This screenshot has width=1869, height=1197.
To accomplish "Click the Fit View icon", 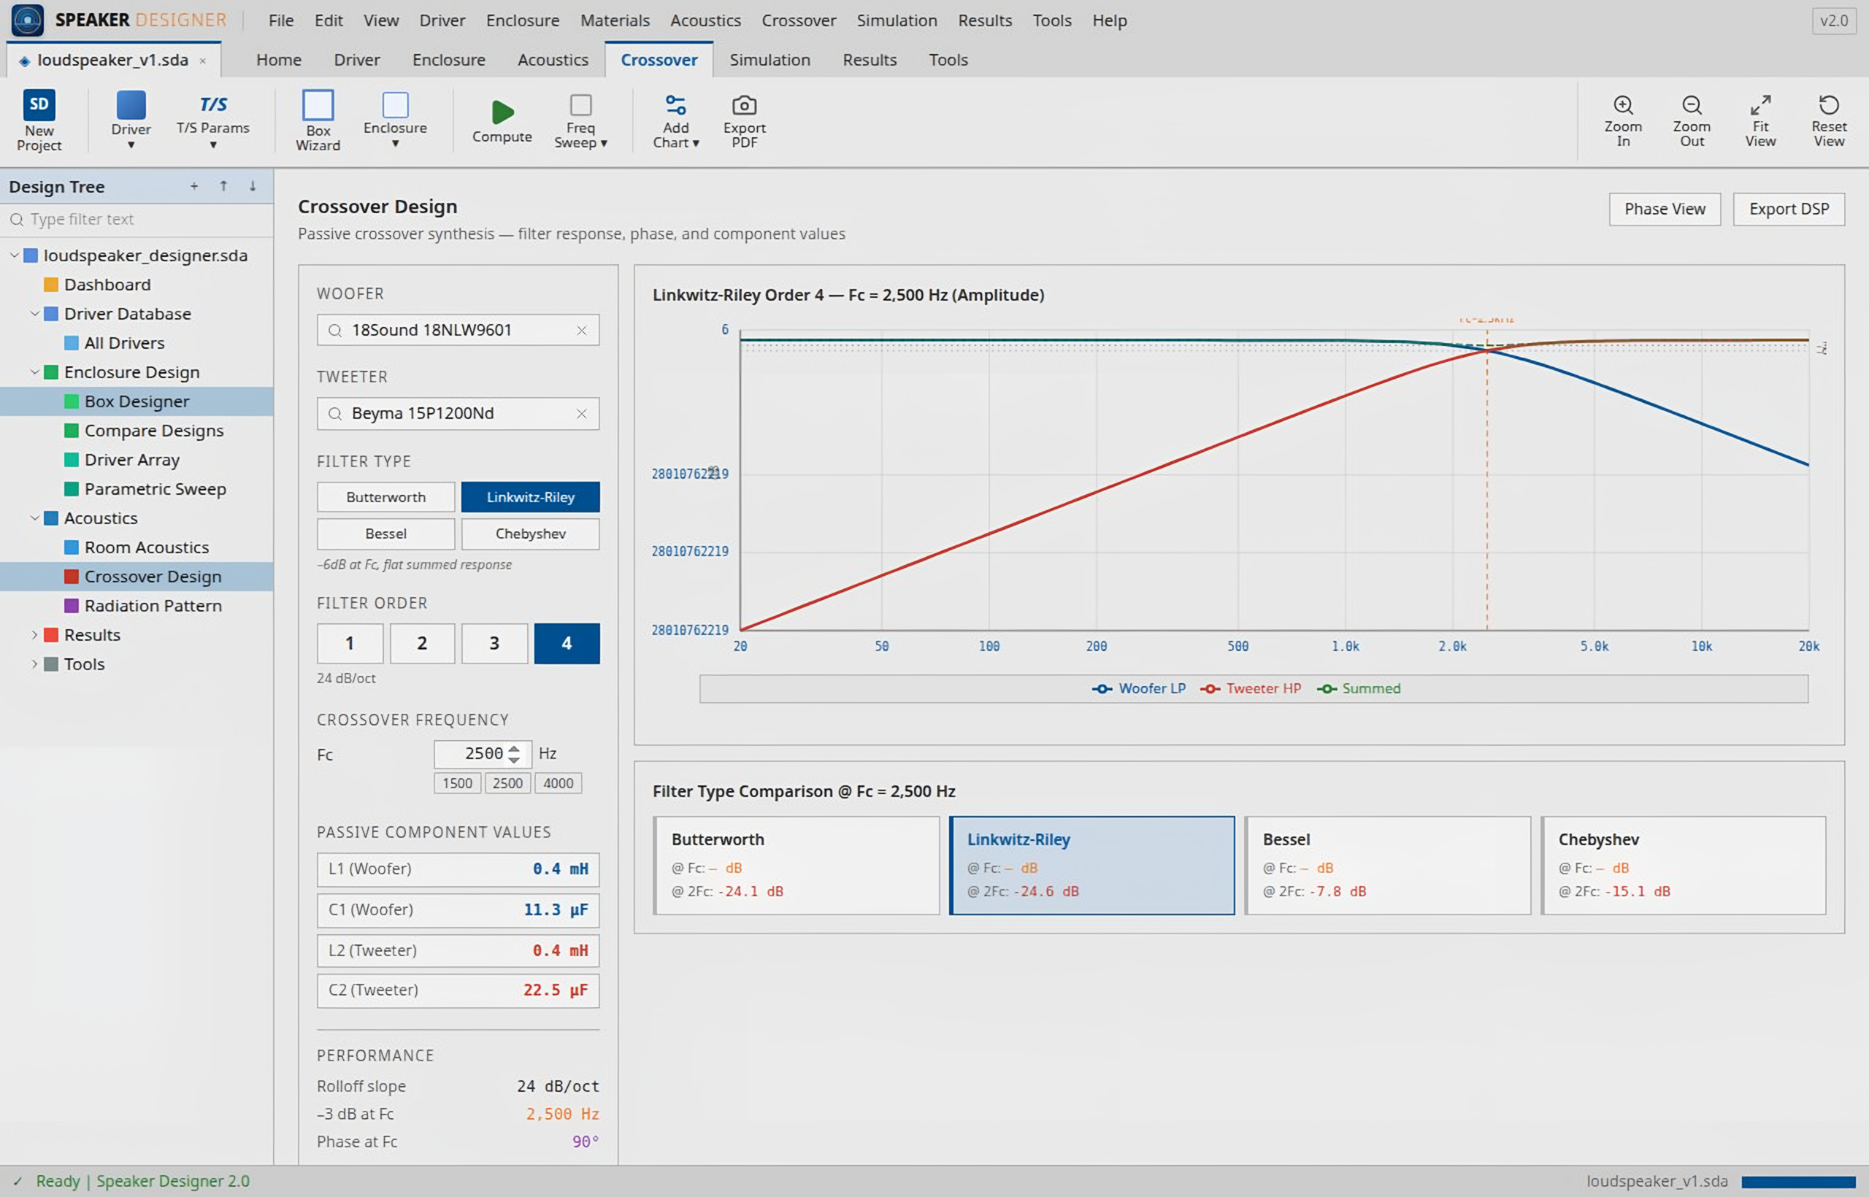I will pos(1760,105).
